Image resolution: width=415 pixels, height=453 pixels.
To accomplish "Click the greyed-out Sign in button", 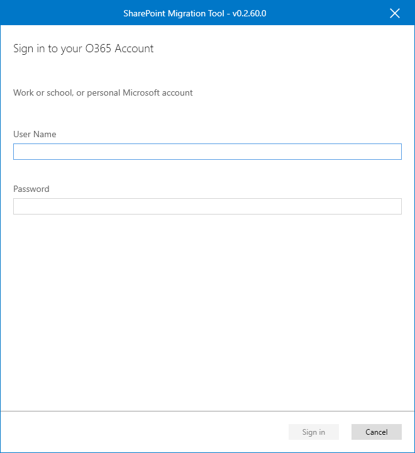I will click(x=313, y=432).
